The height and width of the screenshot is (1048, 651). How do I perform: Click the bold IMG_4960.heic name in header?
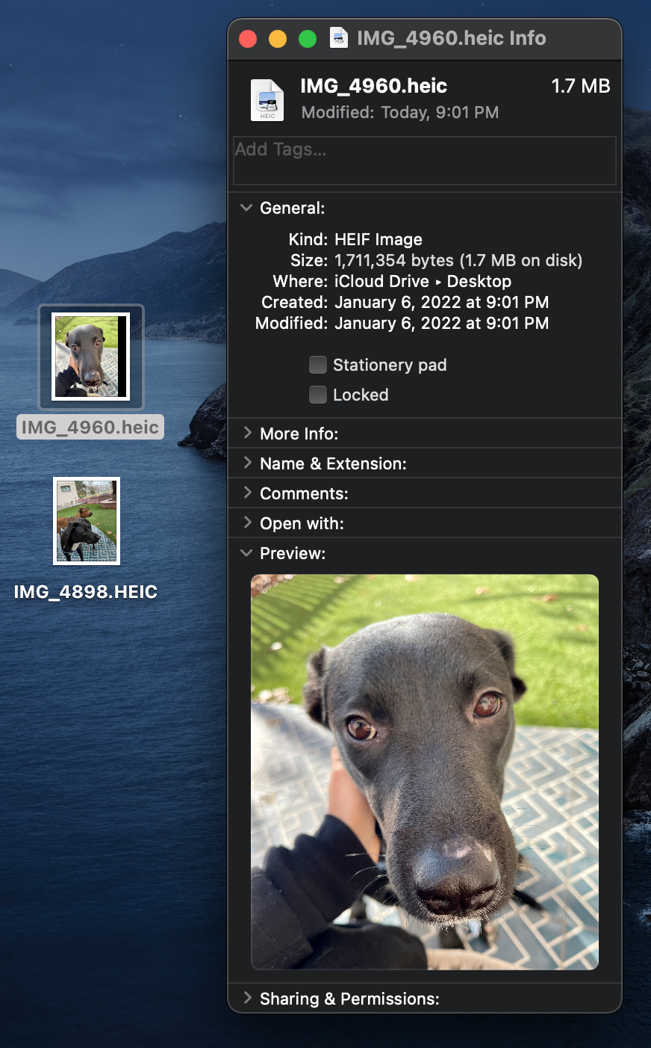373,86
